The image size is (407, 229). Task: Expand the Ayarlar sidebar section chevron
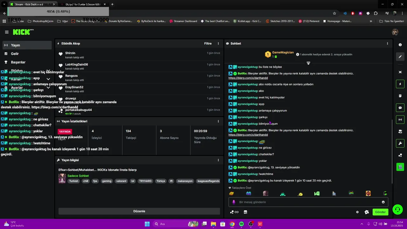[48, 87]
